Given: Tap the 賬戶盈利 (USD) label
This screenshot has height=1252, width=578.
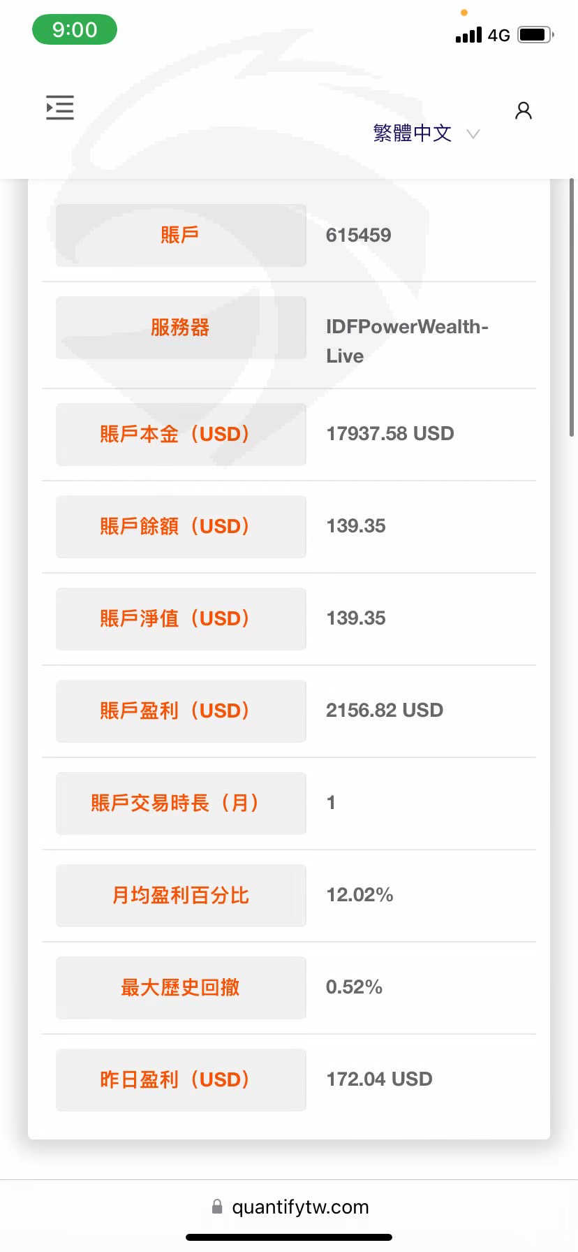Looking at the screenshot, I should point(181,711).
